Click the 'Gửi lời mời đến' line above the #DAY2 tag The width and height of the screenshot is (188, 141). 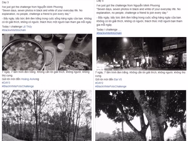pos(104,80)
